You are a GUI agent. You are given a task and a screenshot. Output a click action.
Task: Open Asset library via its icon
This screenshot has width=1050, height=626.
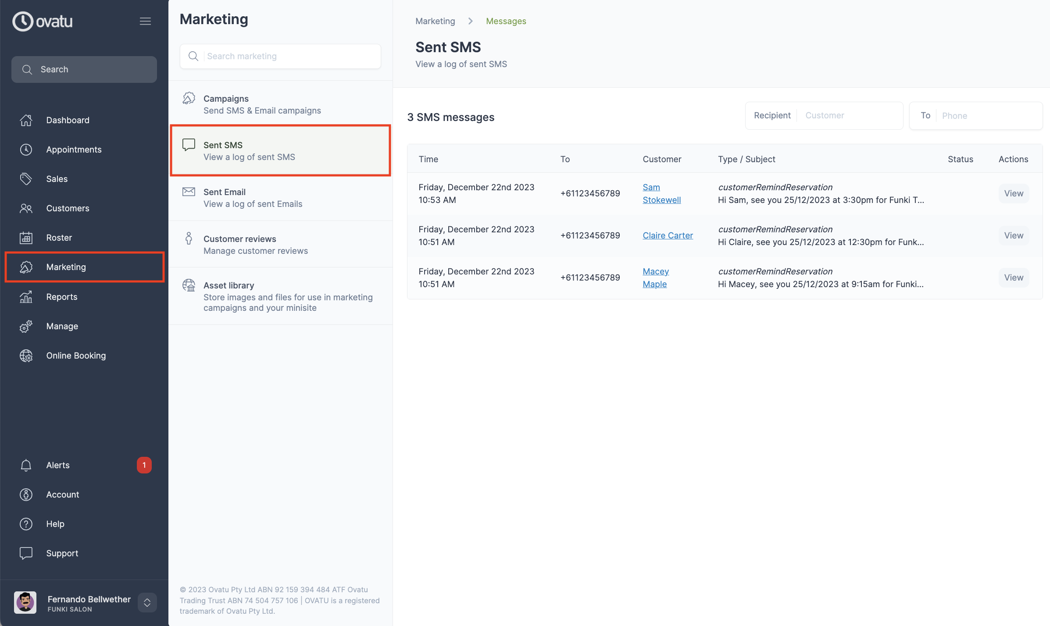189,285
